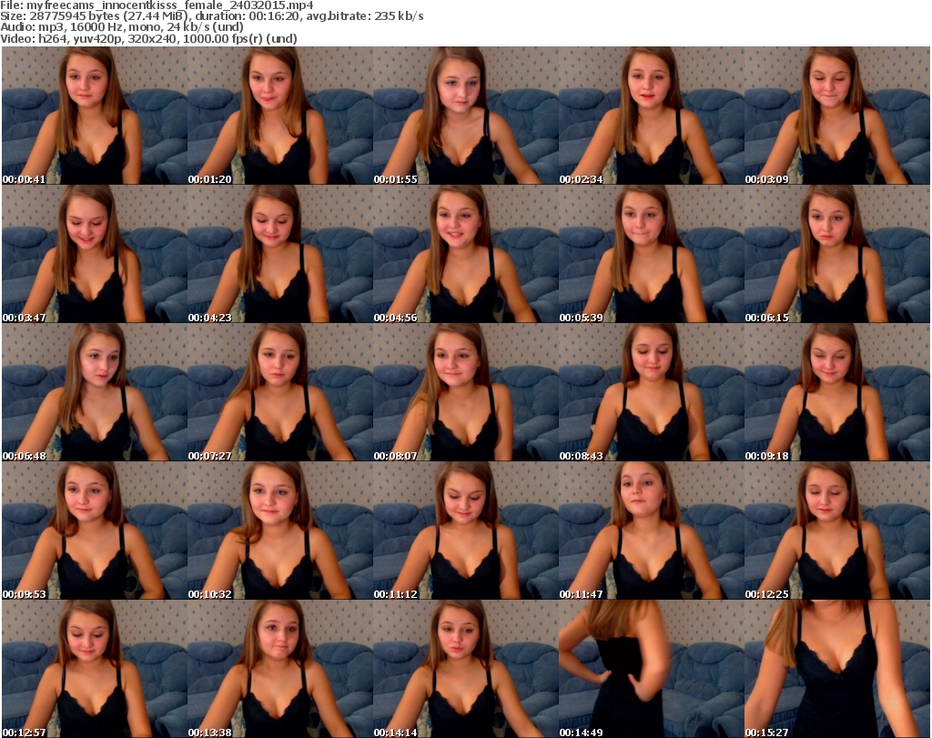Viewport: 932px width, 738px height.
Task: View the thumbnail labeled 00:09:18
Action: (x=837, y=392)
